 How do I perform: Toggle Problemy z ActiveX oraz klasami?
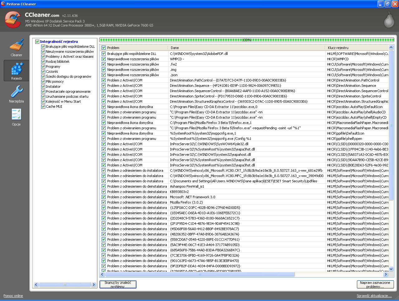point(43,57)
